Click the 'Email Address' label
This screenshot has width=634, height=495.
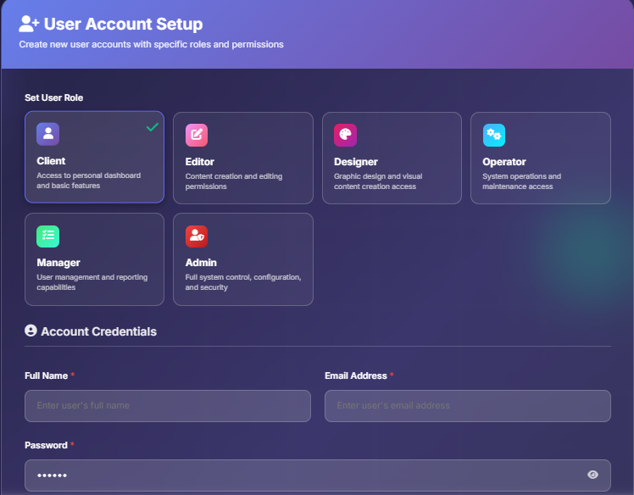[356, 375]
